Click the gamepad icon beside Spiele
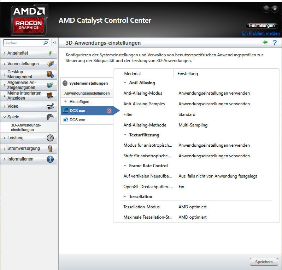282x270 pixels. click(50, 117)
